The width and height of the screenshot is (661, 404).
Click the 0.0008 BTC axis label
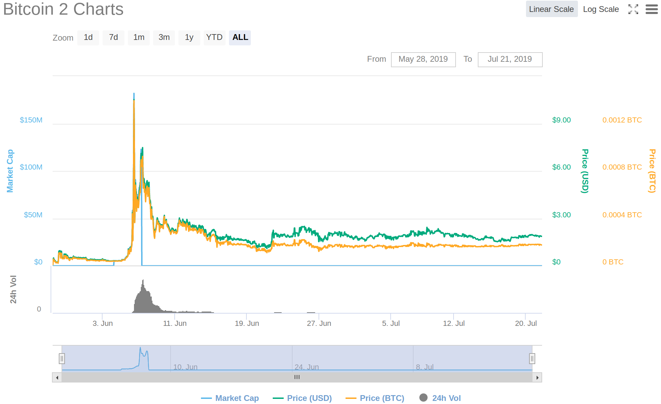point(622,167)
